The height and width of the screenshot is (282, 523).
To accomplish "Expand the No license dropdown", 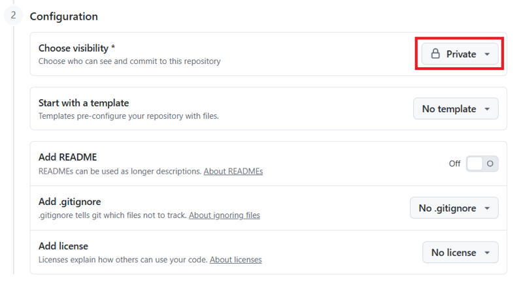I will 460,253.
